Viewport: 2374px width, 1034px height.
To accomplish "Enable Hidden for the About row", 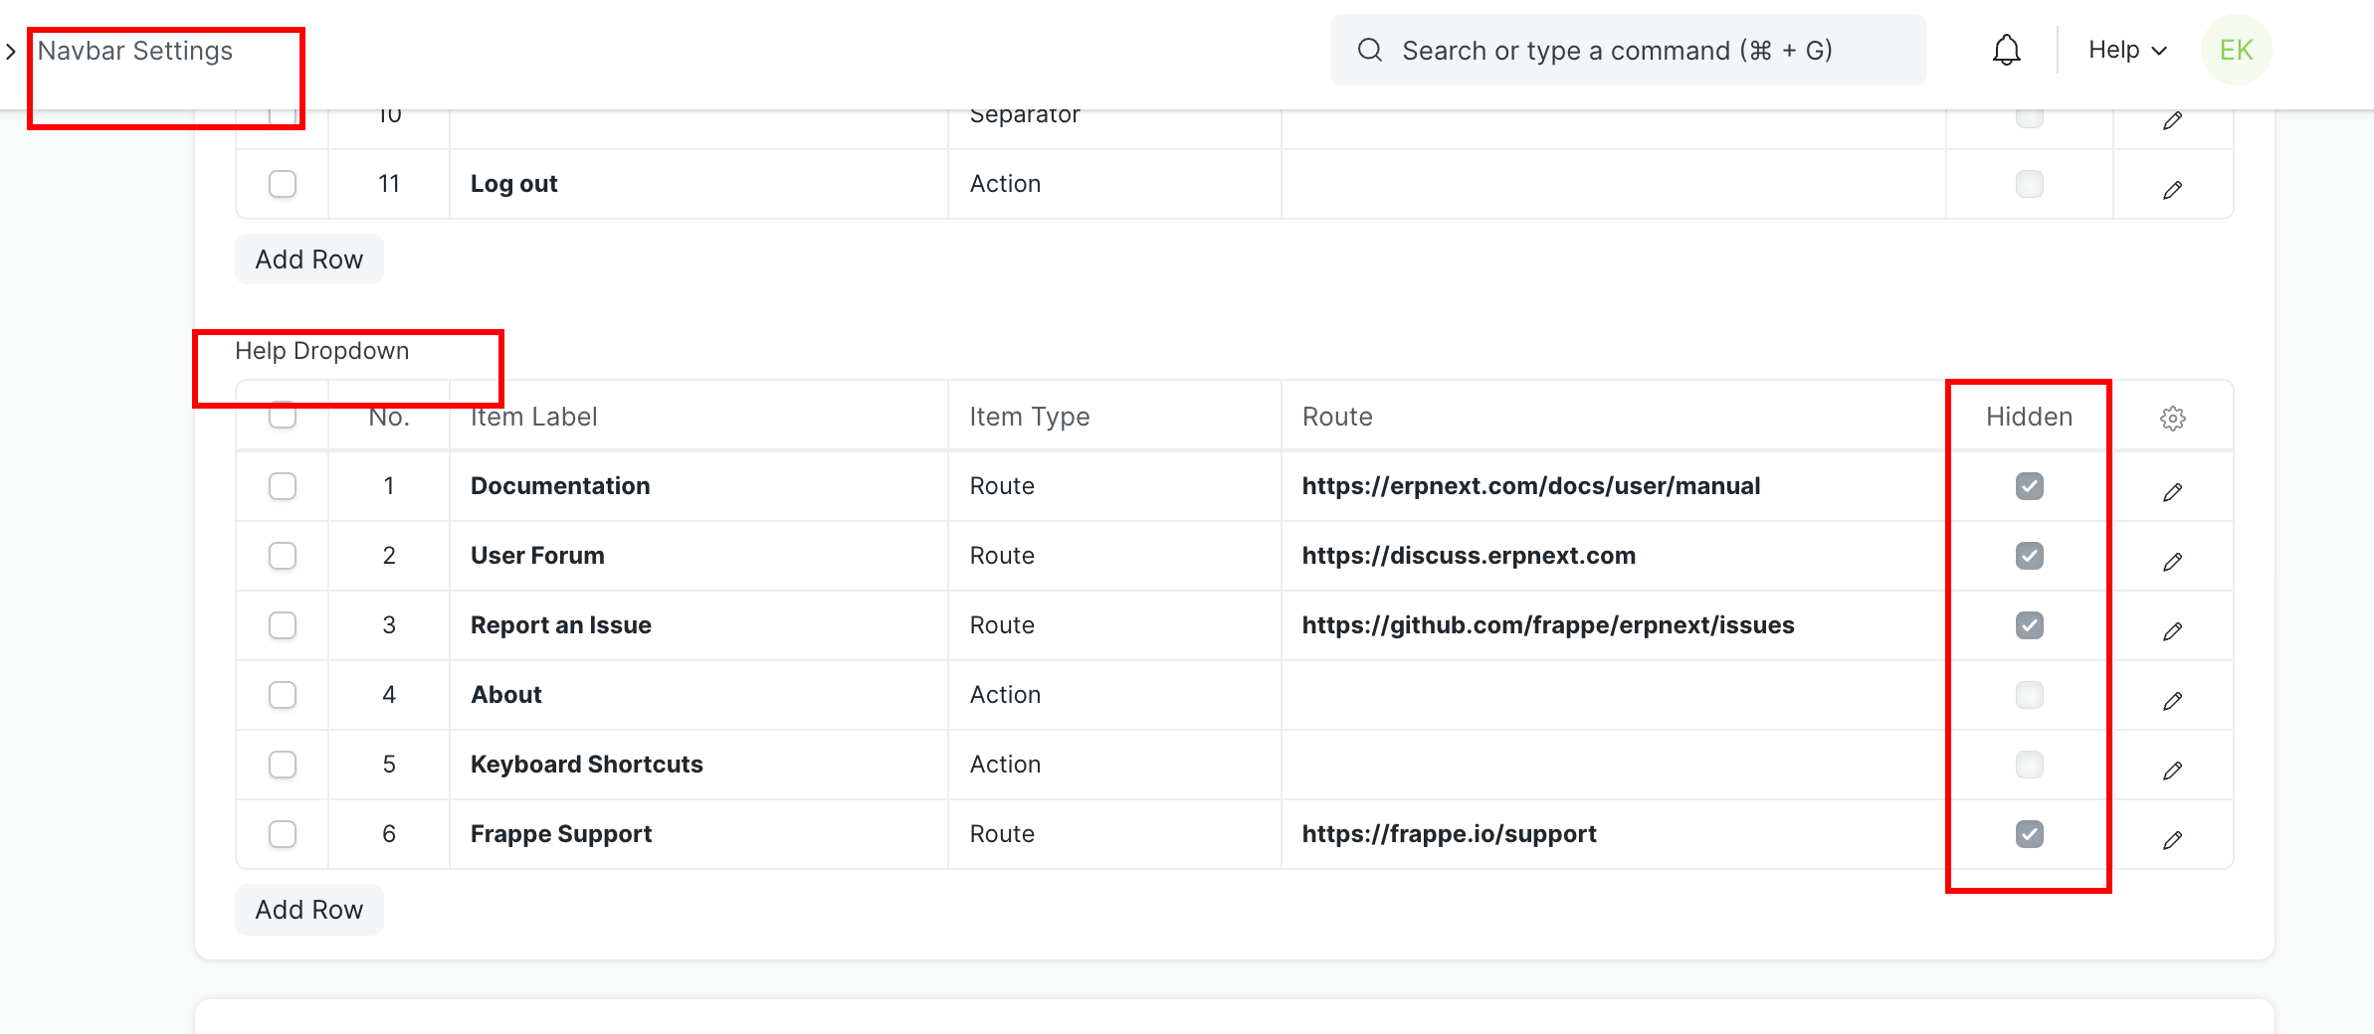I will pyautogui.click(x=2029, y=695).
